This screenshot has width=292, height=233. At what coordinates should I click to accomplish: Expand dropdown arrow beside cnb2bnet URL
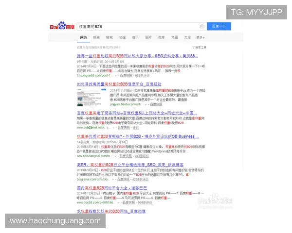tap(114, 128)
